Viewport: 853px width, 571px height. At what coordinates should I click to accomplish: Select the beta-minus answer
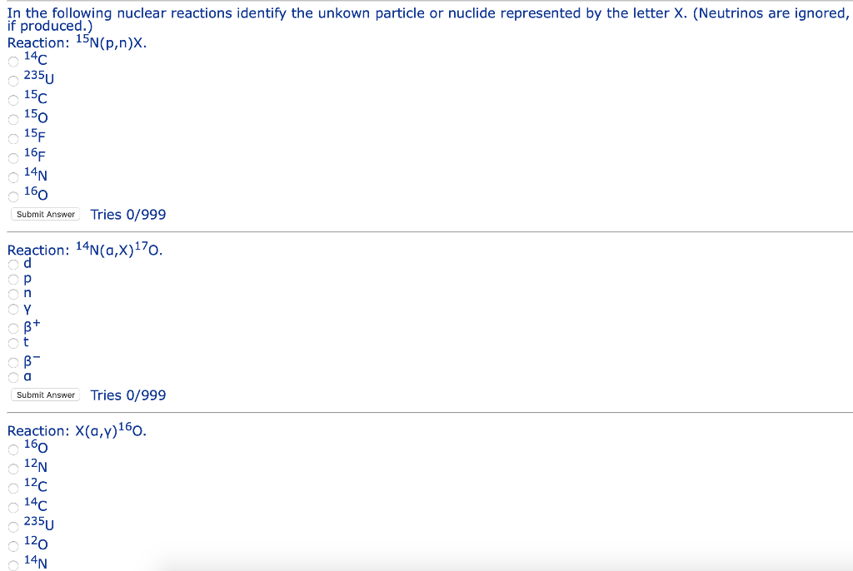click(x=13, y=362)
